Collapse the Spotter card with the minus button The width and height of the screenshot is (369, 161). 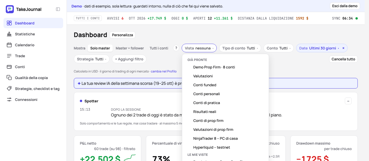348,101
